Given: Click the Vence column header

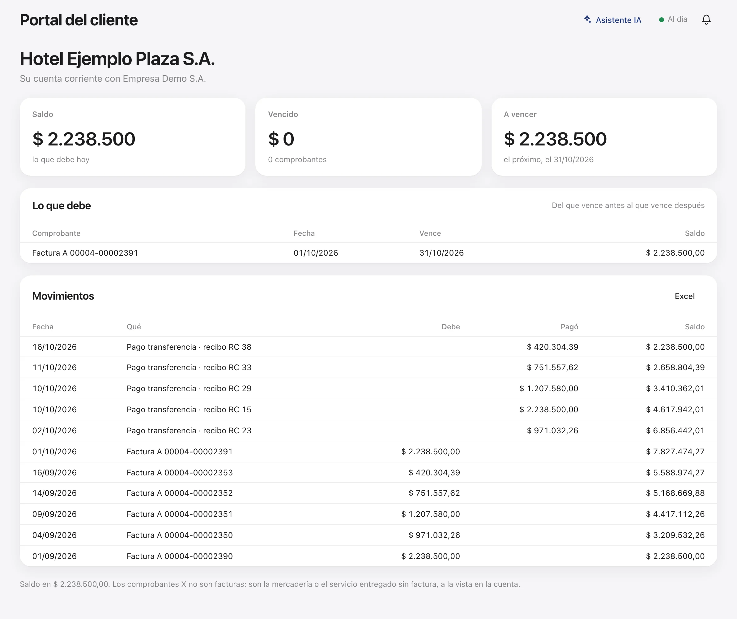Looking at the screenshot, I should (x=430, y=233).
